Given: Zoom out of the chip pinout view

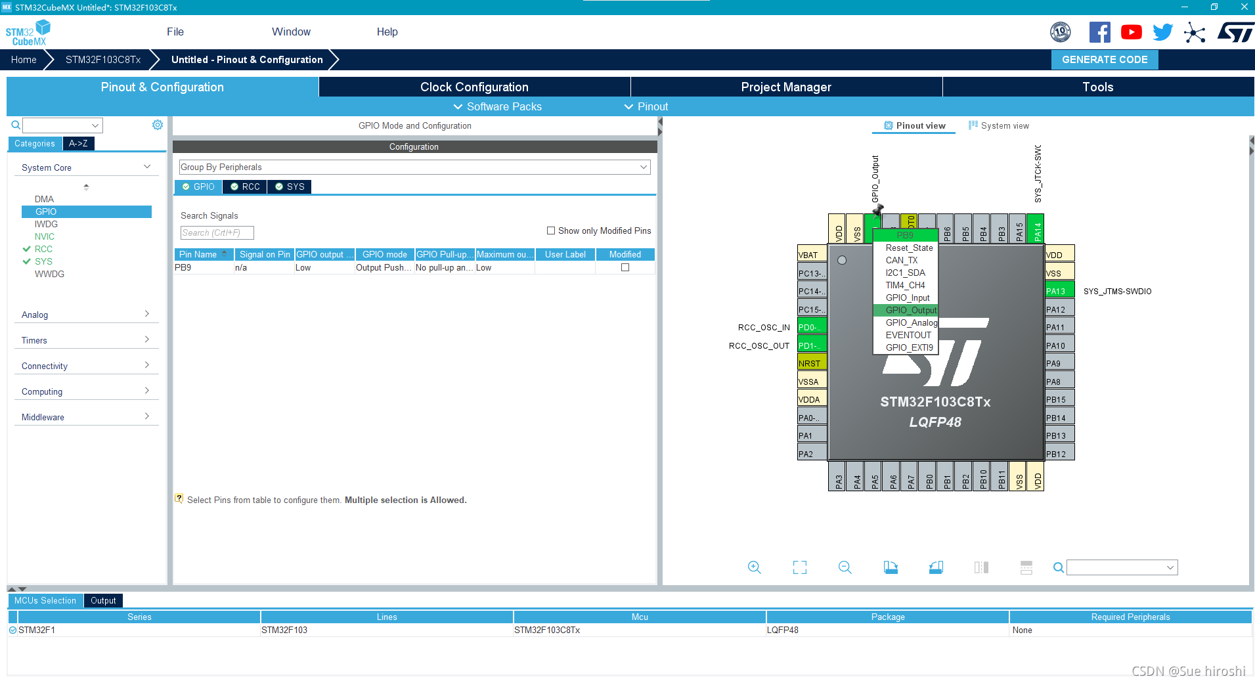Looking at the screenshot, I should tap(845, 567).
